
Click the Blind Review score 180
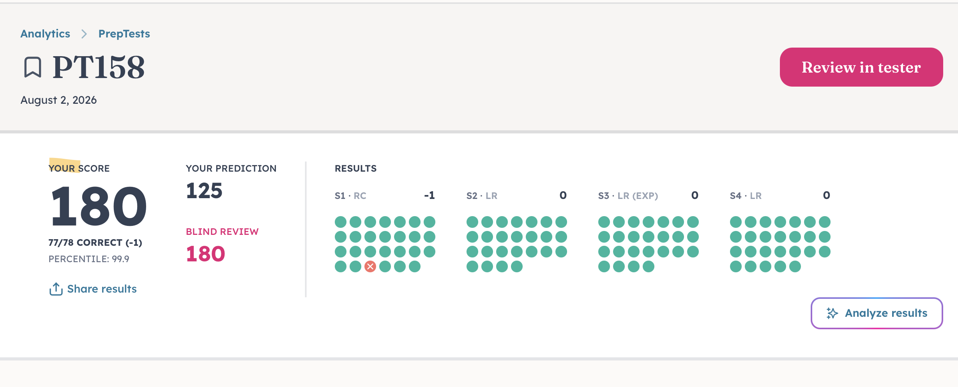click(205, 254)
